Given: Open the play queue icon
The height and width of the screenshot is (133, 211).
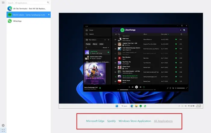Looking at the screenshot, I should click(x=170, y=88).
